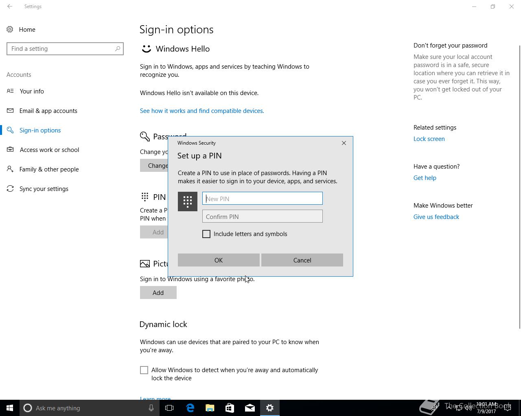The image size is (521, 416).
Task: Focus the Confirm PIN field
Action: coord(263,216)
